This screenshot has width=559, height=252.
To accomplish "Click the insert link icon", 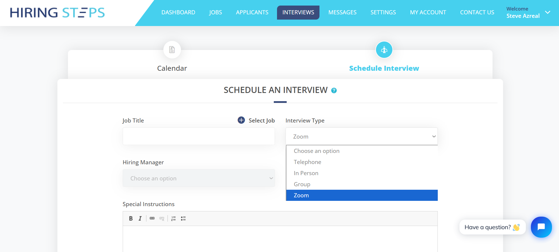I will click(152, 218).
